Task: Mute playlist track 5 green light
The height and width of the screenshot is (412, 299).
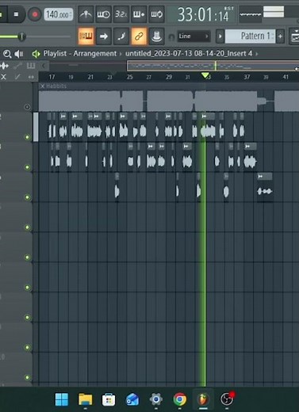Action: click(27, 227)
